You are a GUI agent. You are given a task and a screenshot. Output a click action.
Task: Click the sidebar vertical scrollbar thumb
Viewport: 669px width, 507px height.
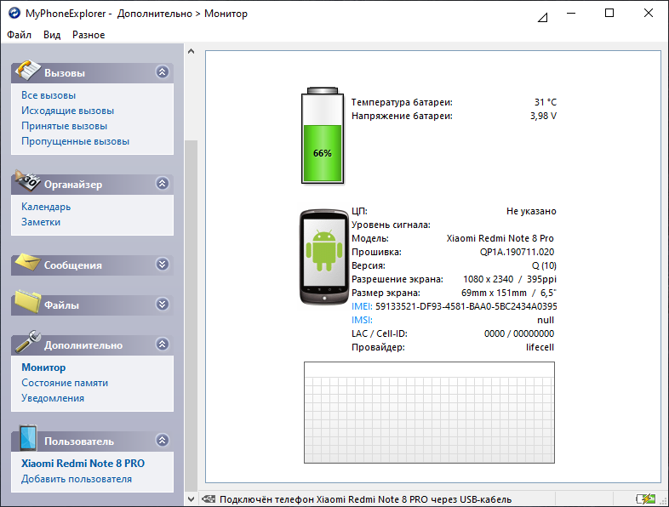tap(192, 316)
